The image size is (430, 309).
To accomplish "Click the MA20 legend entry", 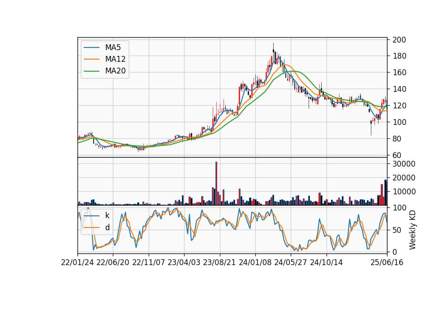I will (105, 71).
